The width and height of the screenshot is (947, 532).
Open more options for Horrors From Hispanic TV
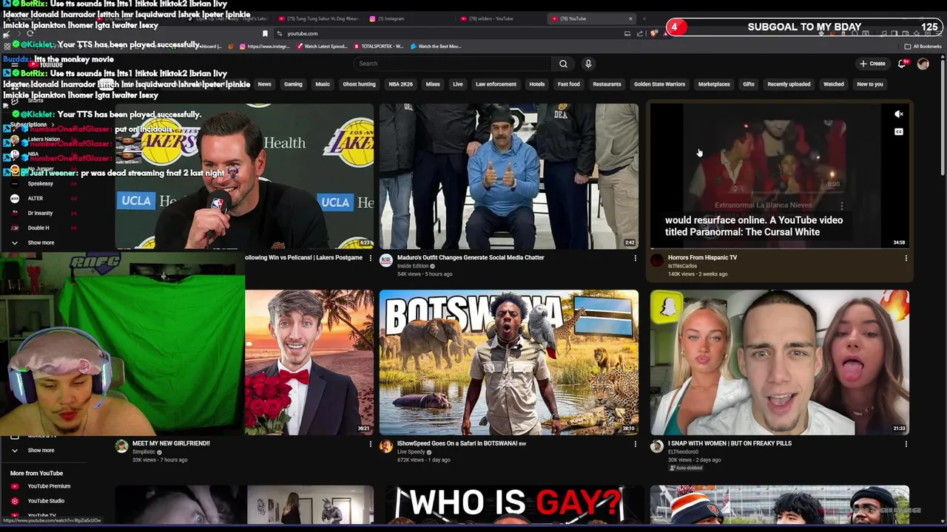(906, 258)
